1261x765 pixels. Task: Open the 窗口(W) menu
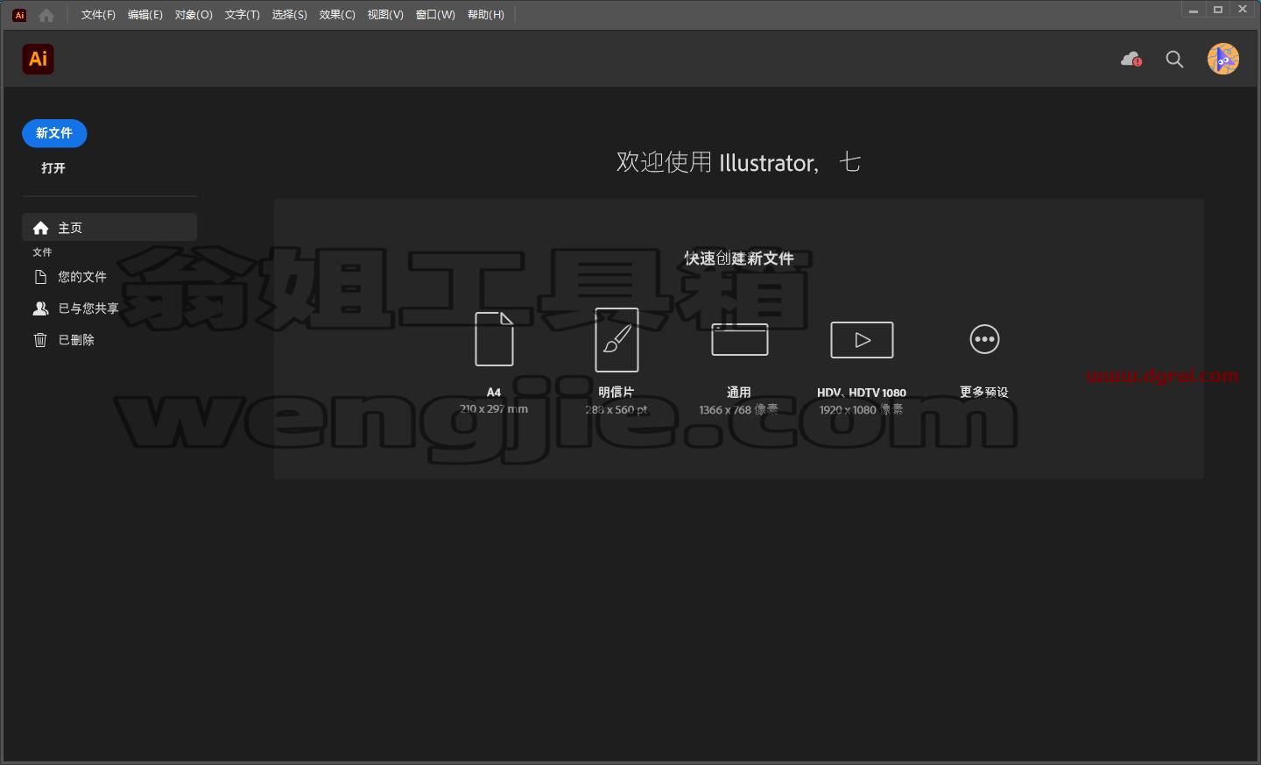tap(435, 15)
